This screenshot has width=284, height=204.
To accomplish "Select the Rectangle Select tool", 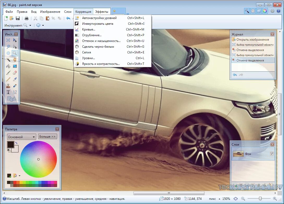I will 8,40.
